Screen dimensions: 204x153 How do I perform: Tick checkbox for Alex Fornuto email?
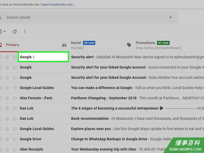point(1,98)
